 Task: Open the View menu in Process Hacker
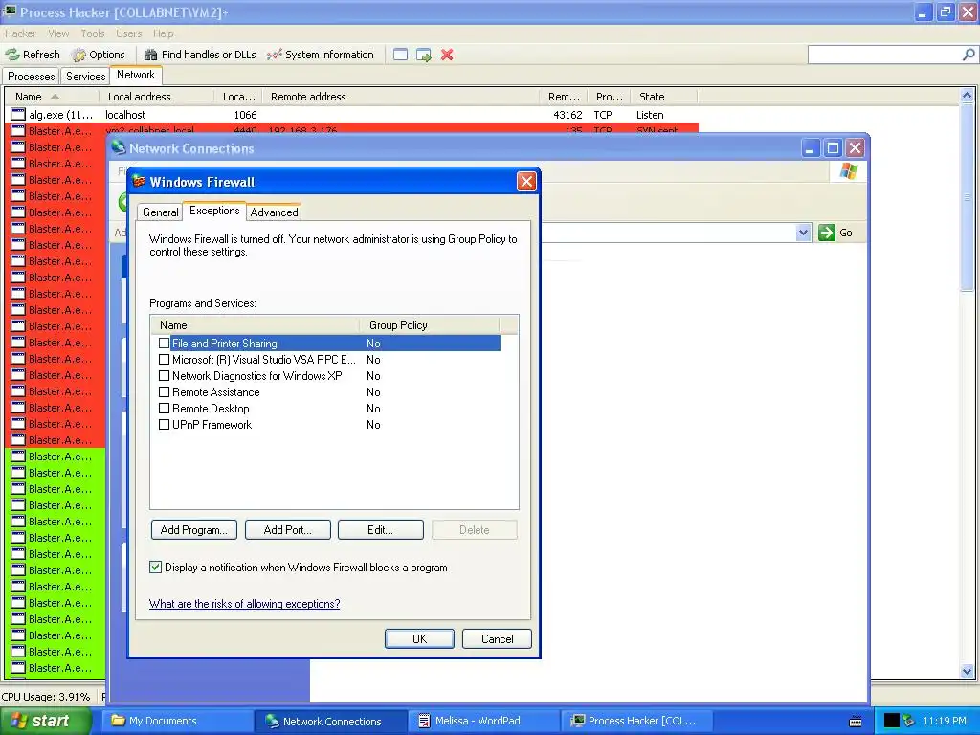(x=58, y=33)
